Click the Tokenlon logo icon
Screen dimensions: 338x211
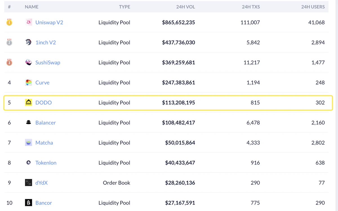[x=28, y=163]
